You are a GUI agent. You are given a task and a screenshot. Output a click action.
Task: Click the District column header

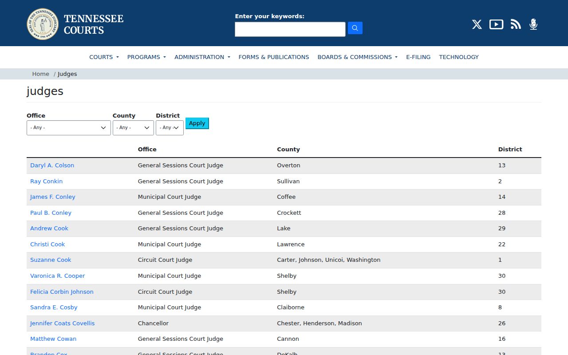pos(510,149)
